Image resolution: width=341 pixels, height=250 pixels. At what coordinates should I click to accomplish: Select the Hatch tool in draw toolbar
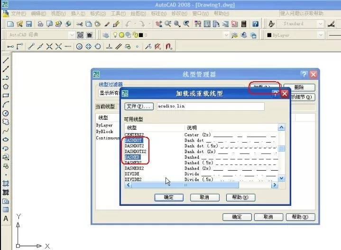tap(6, 183)
